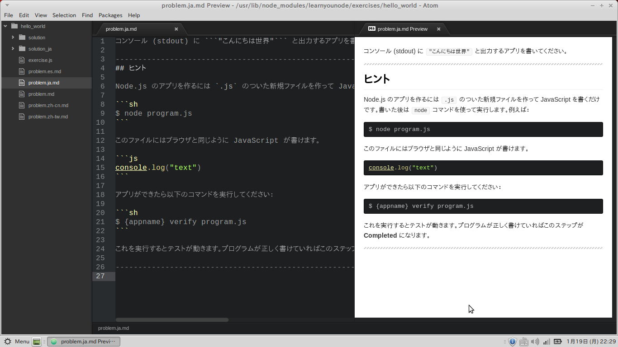Open the Find menu
Screen dimensions: 618x347
point(87,15)
